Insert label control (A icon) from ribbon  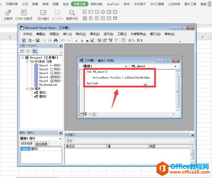(103, 18)
